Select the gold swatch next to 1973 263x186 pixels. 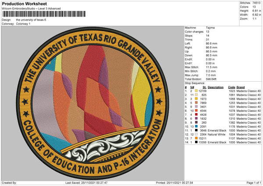tap(196, 99)
